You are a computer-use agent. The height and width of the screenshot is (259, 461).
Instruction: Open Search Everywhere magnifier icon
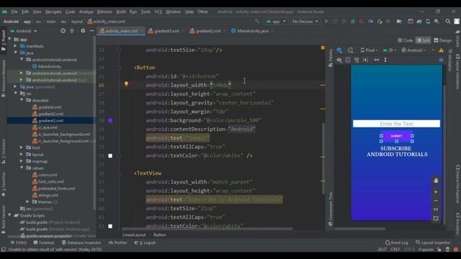(448, 22)
